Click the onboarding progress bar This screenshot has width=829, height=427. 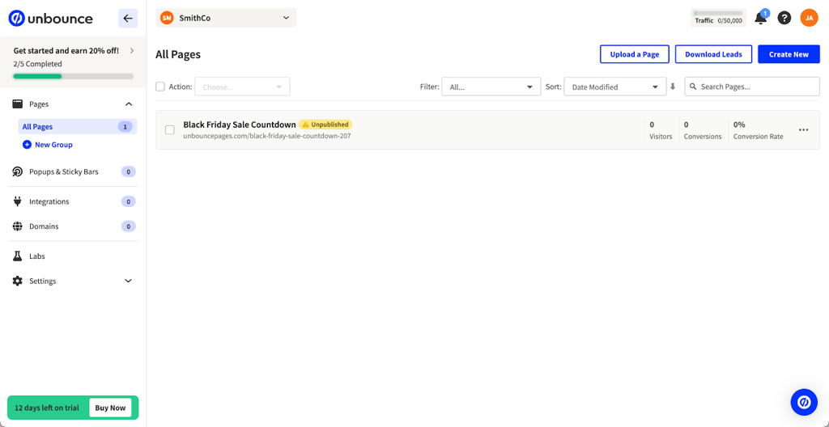pyautogui.click(x=74, y=76)
